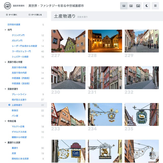Image resolution: width=163 pixels, height=163 pixels.
Task: Open the Cafe Wein Restaurant sign thumbnail
Action: [x=68, y=151]
